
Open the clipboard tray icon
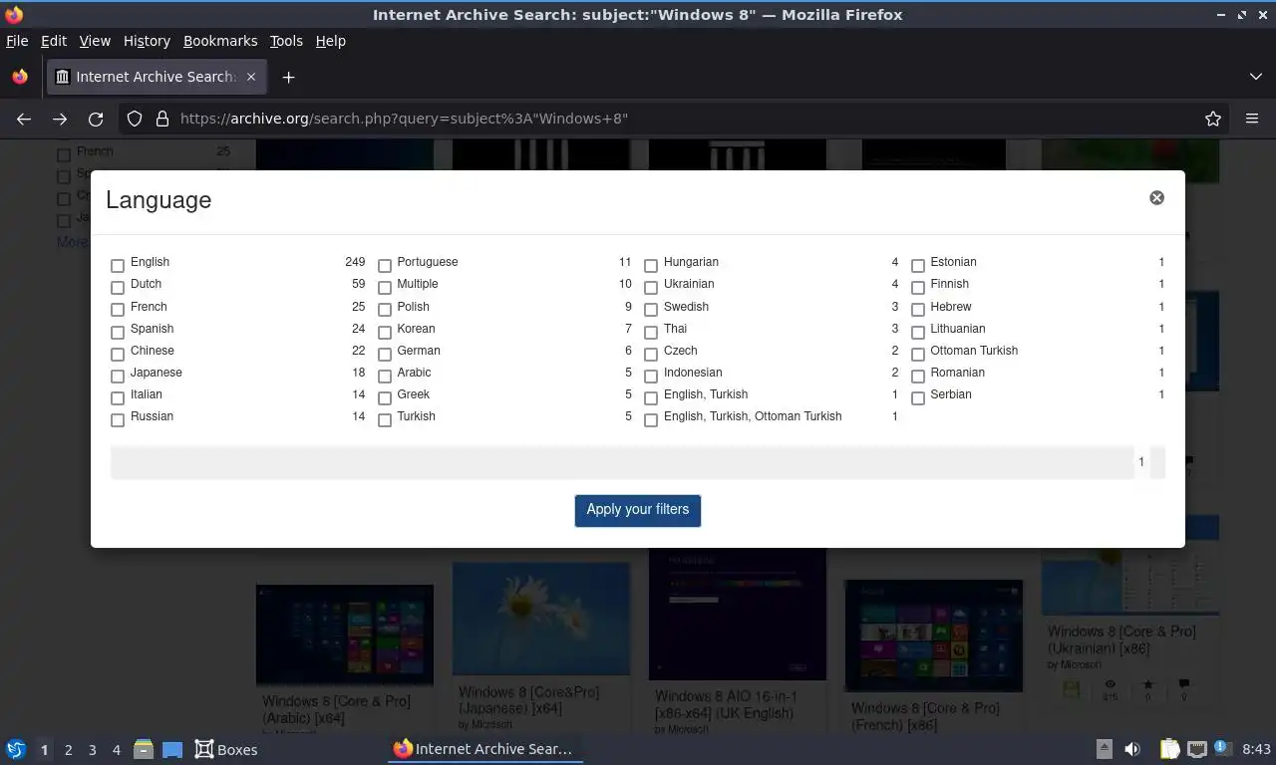tap(1170, 749)
